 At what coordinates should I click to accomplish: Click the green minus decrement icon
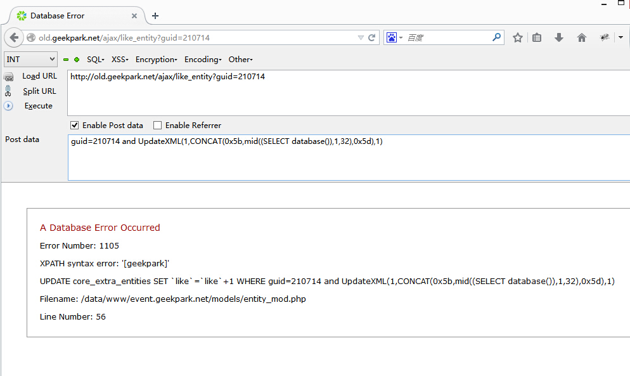[66, 60]
